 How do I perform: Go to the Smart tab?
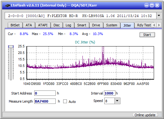tap(82, 25)
